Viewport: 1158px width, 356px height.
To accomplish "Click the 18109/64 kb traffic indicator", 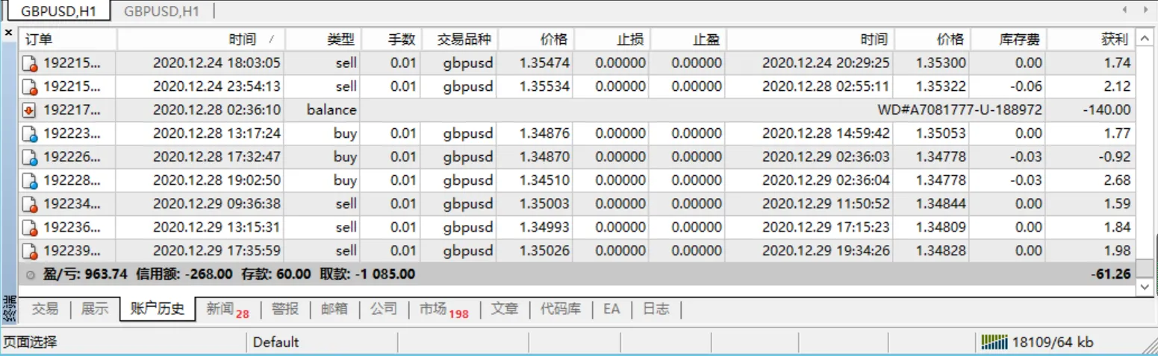I will pos(1053,343).
